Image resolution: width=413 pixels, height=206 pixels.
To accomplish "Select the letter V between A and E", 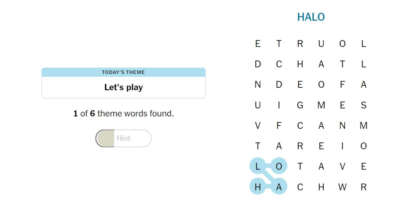I will coord(342,166).
